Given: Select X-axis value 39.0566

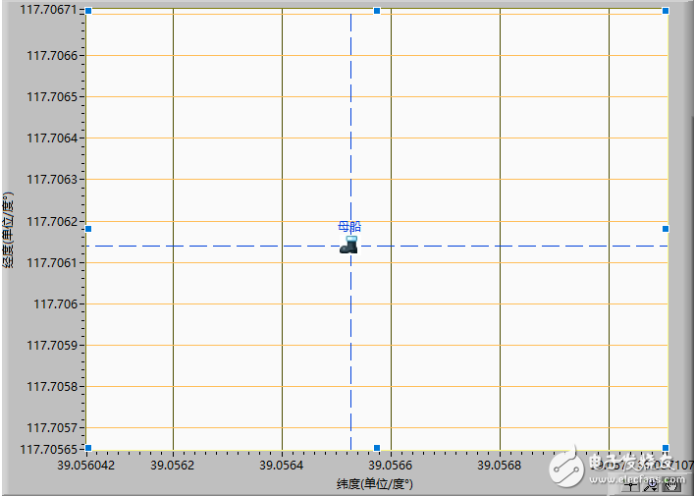Looking at the screenshot, I should [391, 465].
